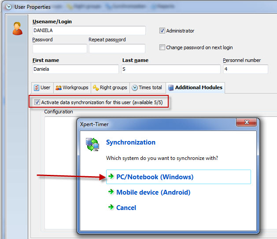Click the checklist icon on the User tab

[37, 87]
